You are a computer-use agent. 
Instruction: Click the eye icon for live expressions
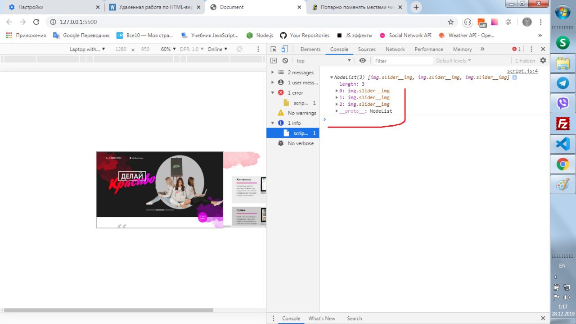click(x=363, y=60)
